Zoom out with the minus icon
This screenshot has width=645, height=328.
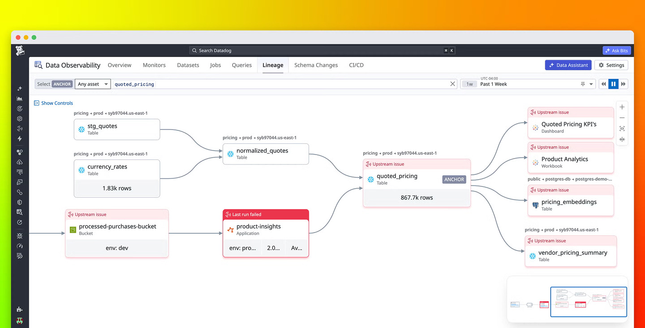point(622,118)
